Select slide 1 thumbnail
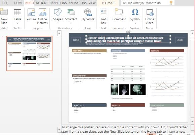The width and height of the screenshot is (195, 135). (30, 53)
